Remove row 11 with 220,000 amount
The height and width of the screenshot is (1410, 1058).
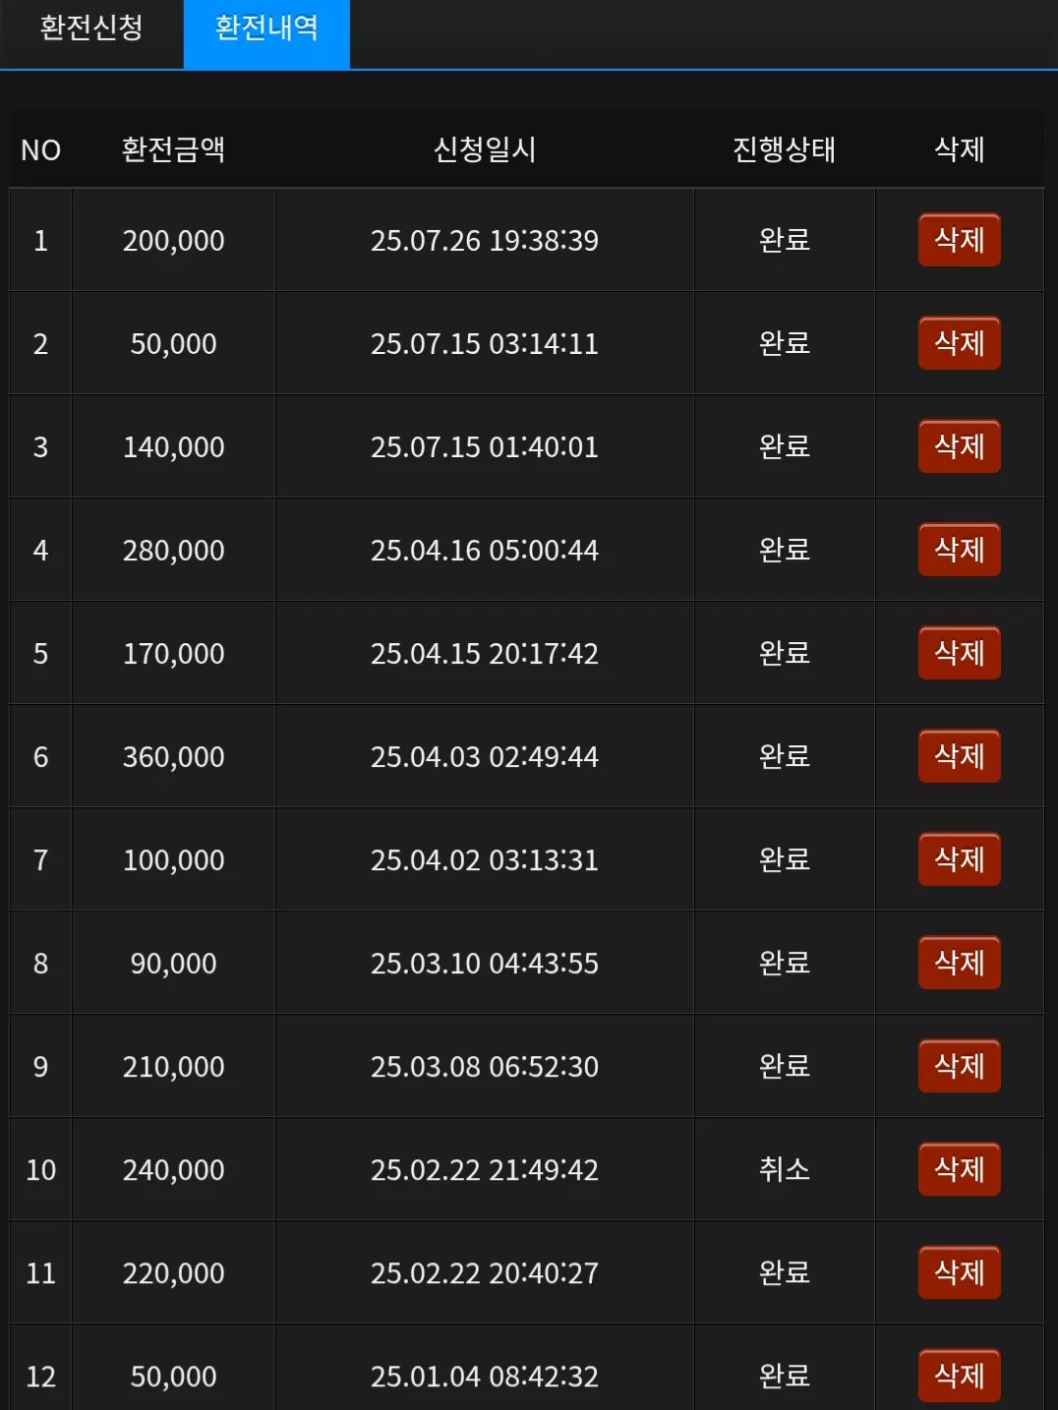(x=960, y=1272)
